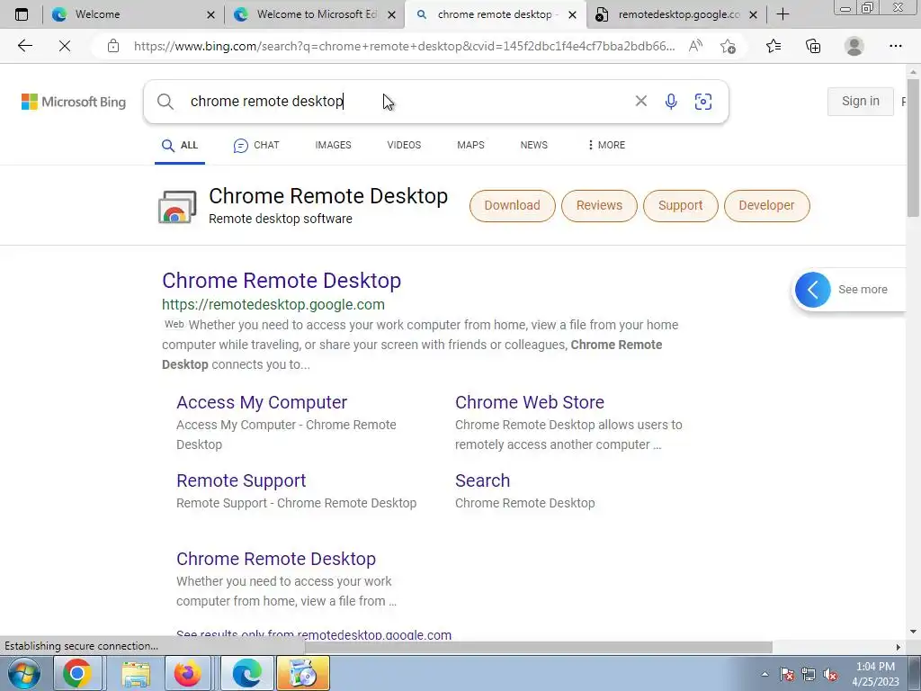Show hidden tray icons arrow
The width and height of the screenshot is (921, 691).
pyautogui.click(x=765, y=674)
